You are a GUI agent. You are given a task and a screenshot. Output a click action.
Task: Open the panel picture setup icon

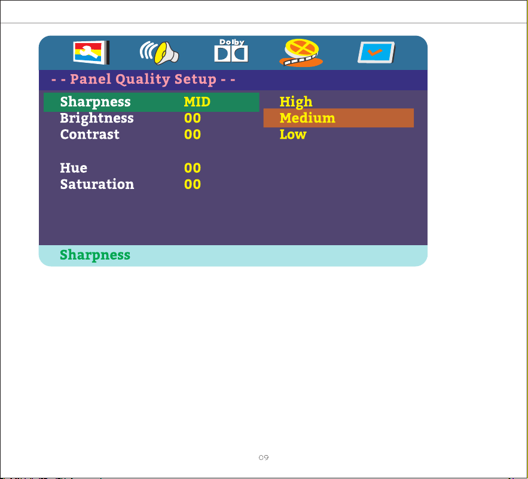[x=91, y=52]
